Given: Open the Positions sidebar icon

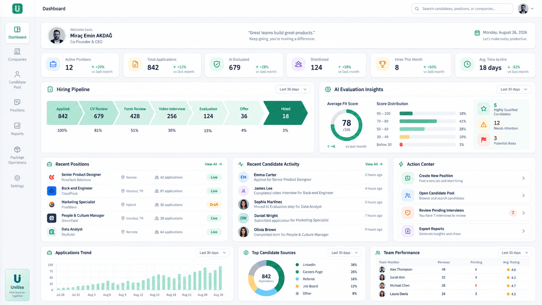Looking at the screenshot, I should point(17,102).
